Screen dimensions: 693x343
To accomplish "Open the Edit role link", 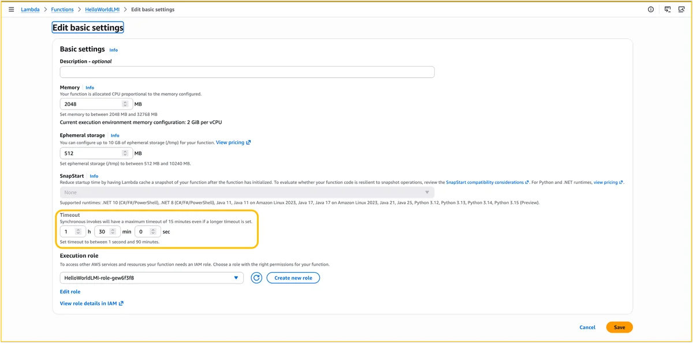I will (70, 292).
